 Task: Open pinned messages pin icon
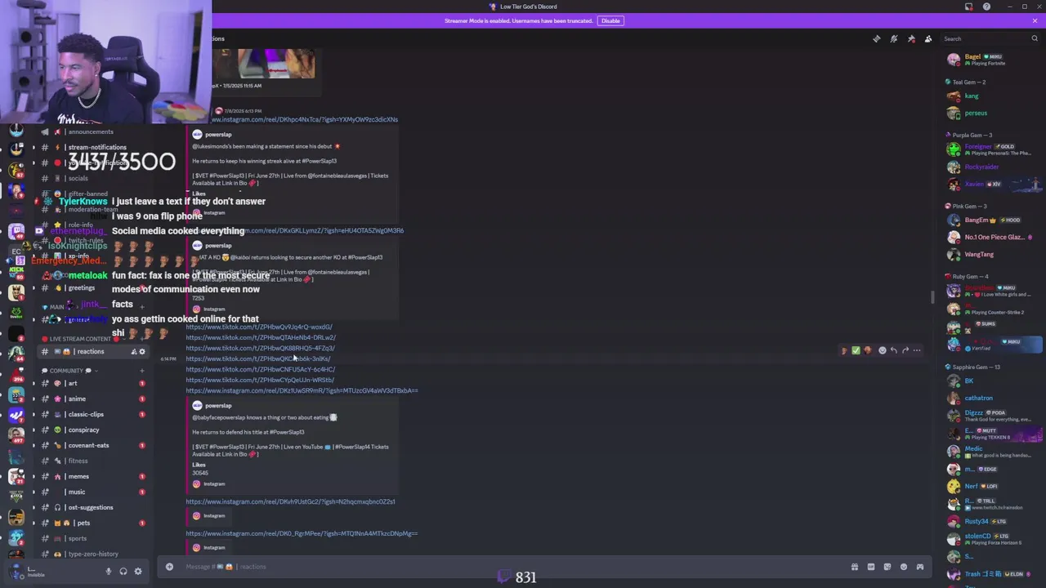tap(911, 38)
